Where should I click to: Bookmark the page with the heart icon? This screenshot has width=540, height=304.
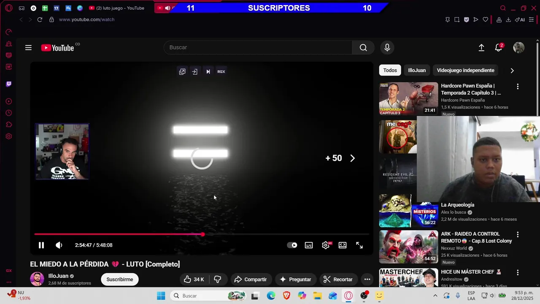485,19
